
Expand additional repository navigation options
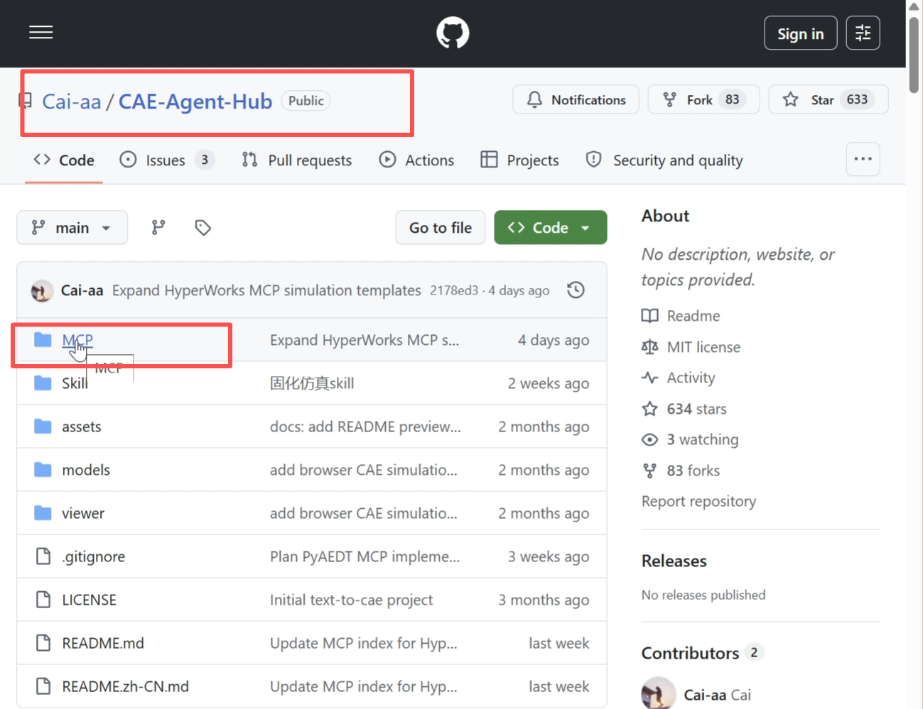click(x=863, y=159)
